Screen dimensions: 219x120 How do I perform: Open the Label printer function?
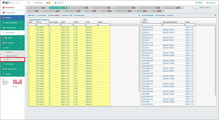tap(170, 15)
